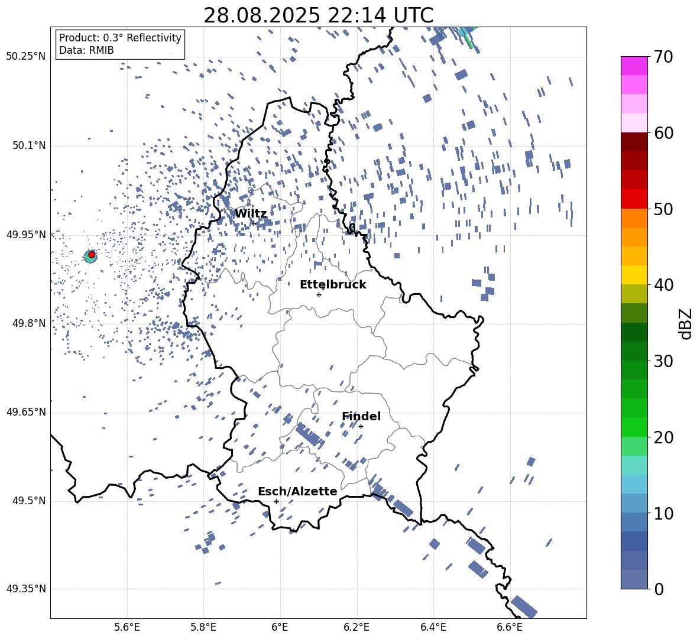Click the 6°E longitude label
This screenshot has height=639, width=700.
click(x=280, y=627)
